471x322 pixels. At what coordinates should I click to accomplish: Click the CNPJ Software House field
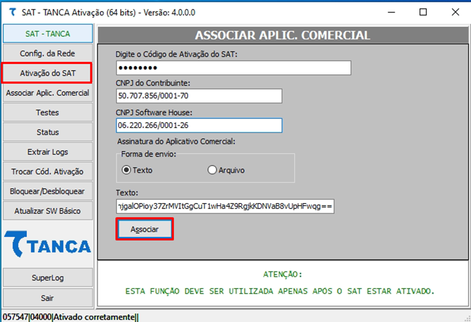pos(199,125)
